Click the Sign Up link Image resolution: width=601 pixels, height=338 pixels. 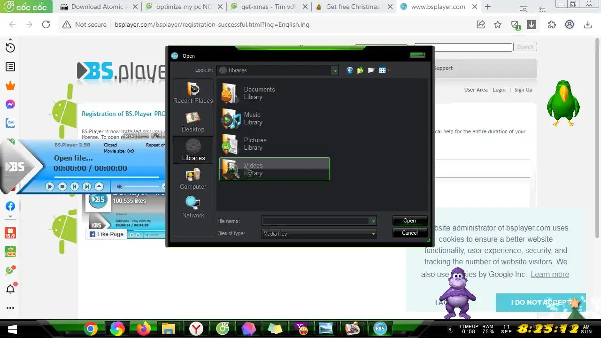(523, 90)
